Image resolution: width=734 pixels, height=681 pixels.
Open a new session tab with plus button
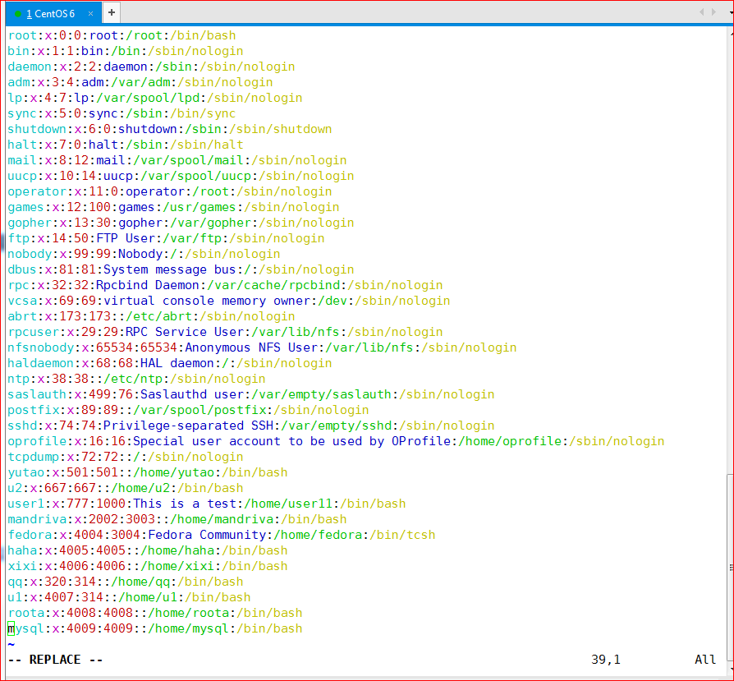point(112,12)
